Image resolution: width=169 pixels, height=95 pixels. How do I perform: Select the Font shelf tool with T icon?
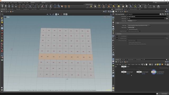pos(46,7)
